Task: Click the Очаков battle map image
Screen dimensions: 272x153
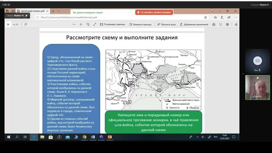Action: click(153, 80)
